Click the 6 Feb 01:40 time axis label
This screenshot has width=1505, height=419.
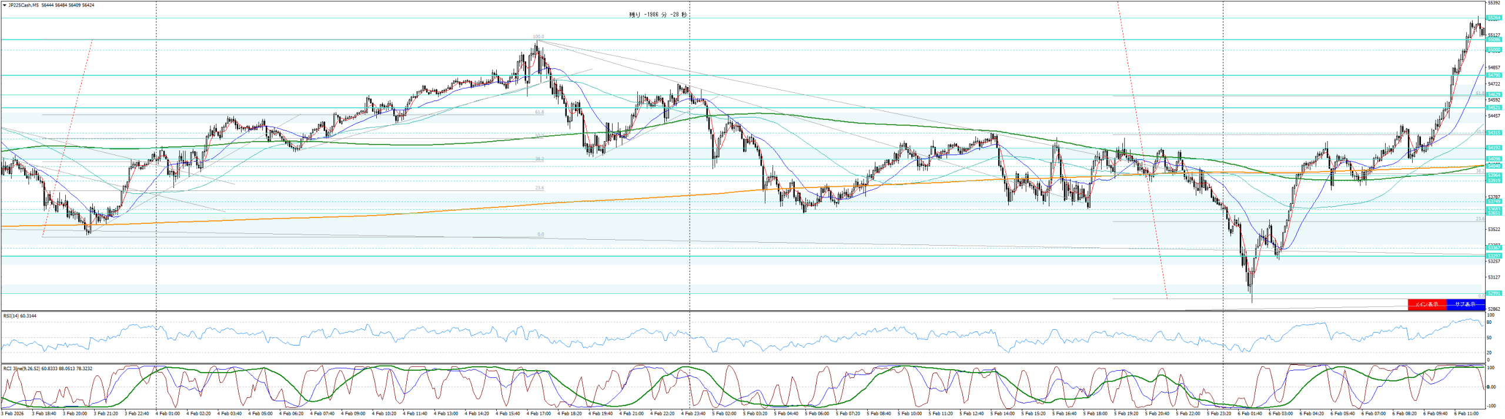pos(1249,414)
